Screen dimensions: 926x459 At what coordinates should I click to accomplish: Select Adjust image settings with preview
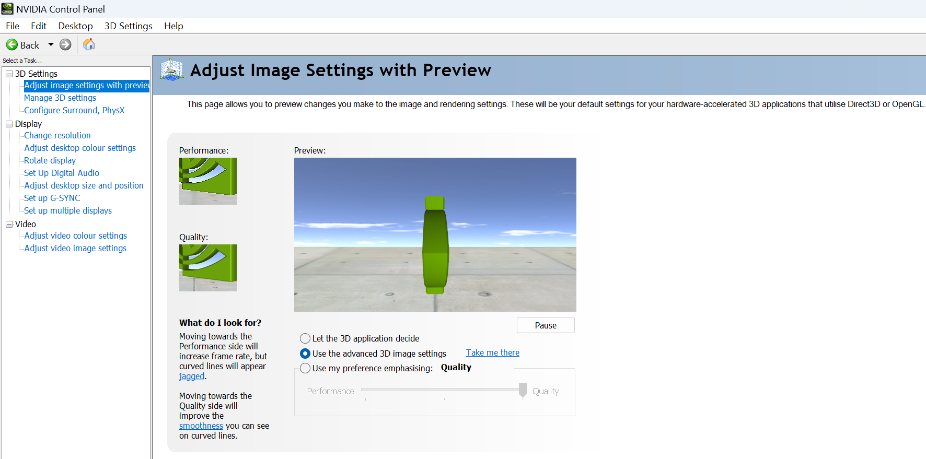pyautogui.click(x=87, y=85)
